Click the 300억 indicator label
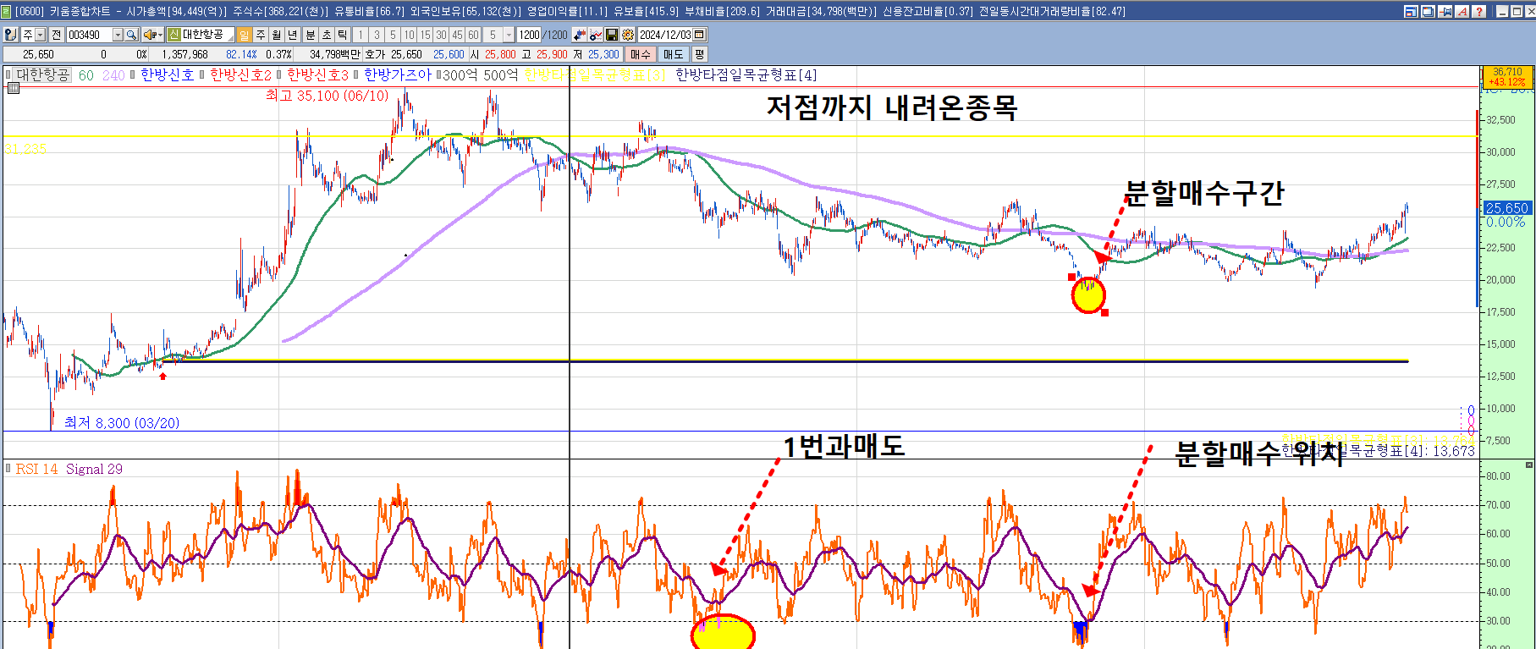Viewport: 1536px width, 649px height. tap(460, 74)
